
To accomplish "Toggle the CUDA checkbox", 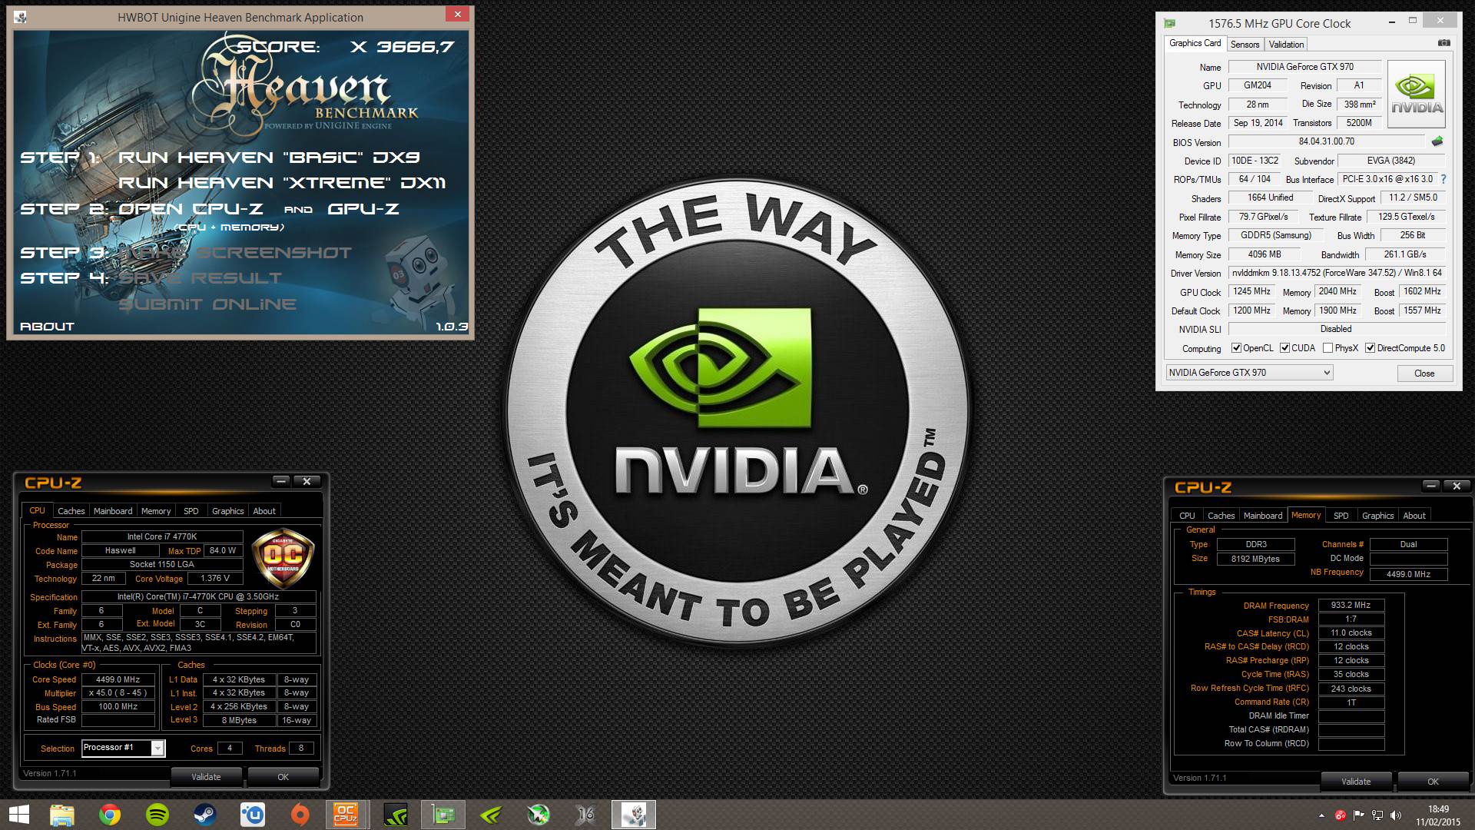I will tap(1284, 348).
